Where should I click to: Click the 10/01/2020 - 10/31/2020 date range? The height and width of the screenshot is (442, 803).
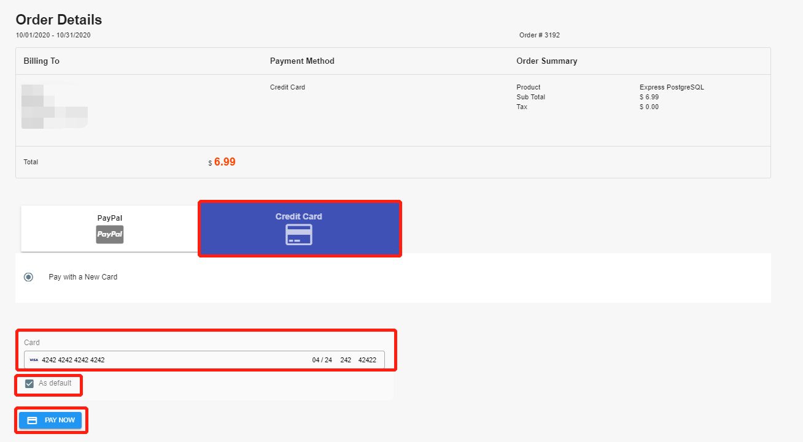pos(54,35)
